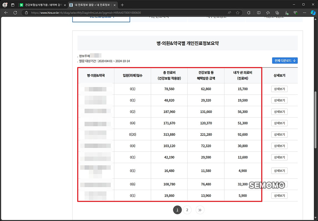Reload the page with refresh icon
The width and height of the screenshot is (318, 221).
[15, 13]
